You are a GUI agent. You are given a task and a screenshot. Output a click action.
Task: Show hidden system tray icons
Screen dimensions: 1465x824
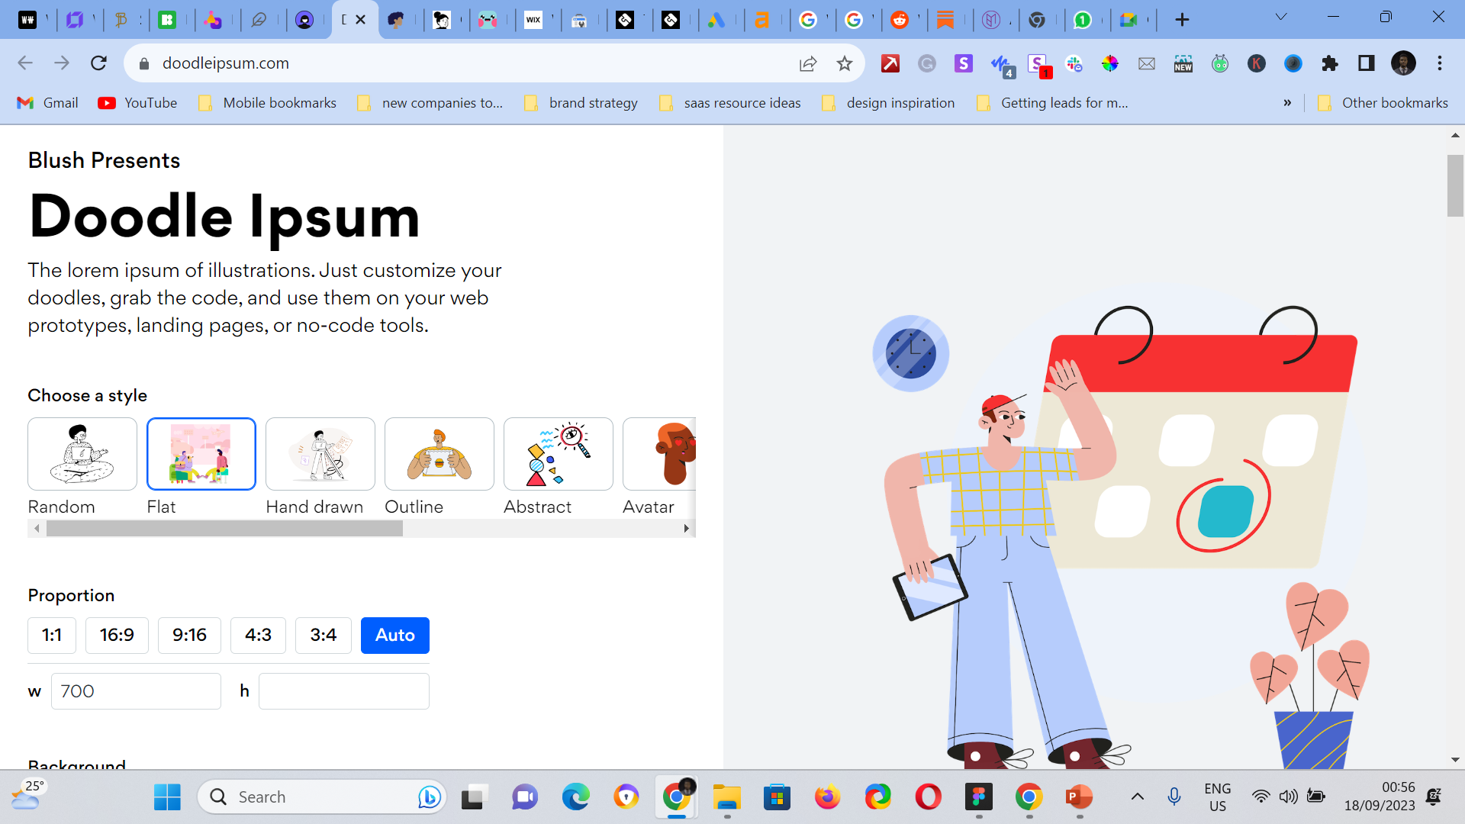(1137, 797)
